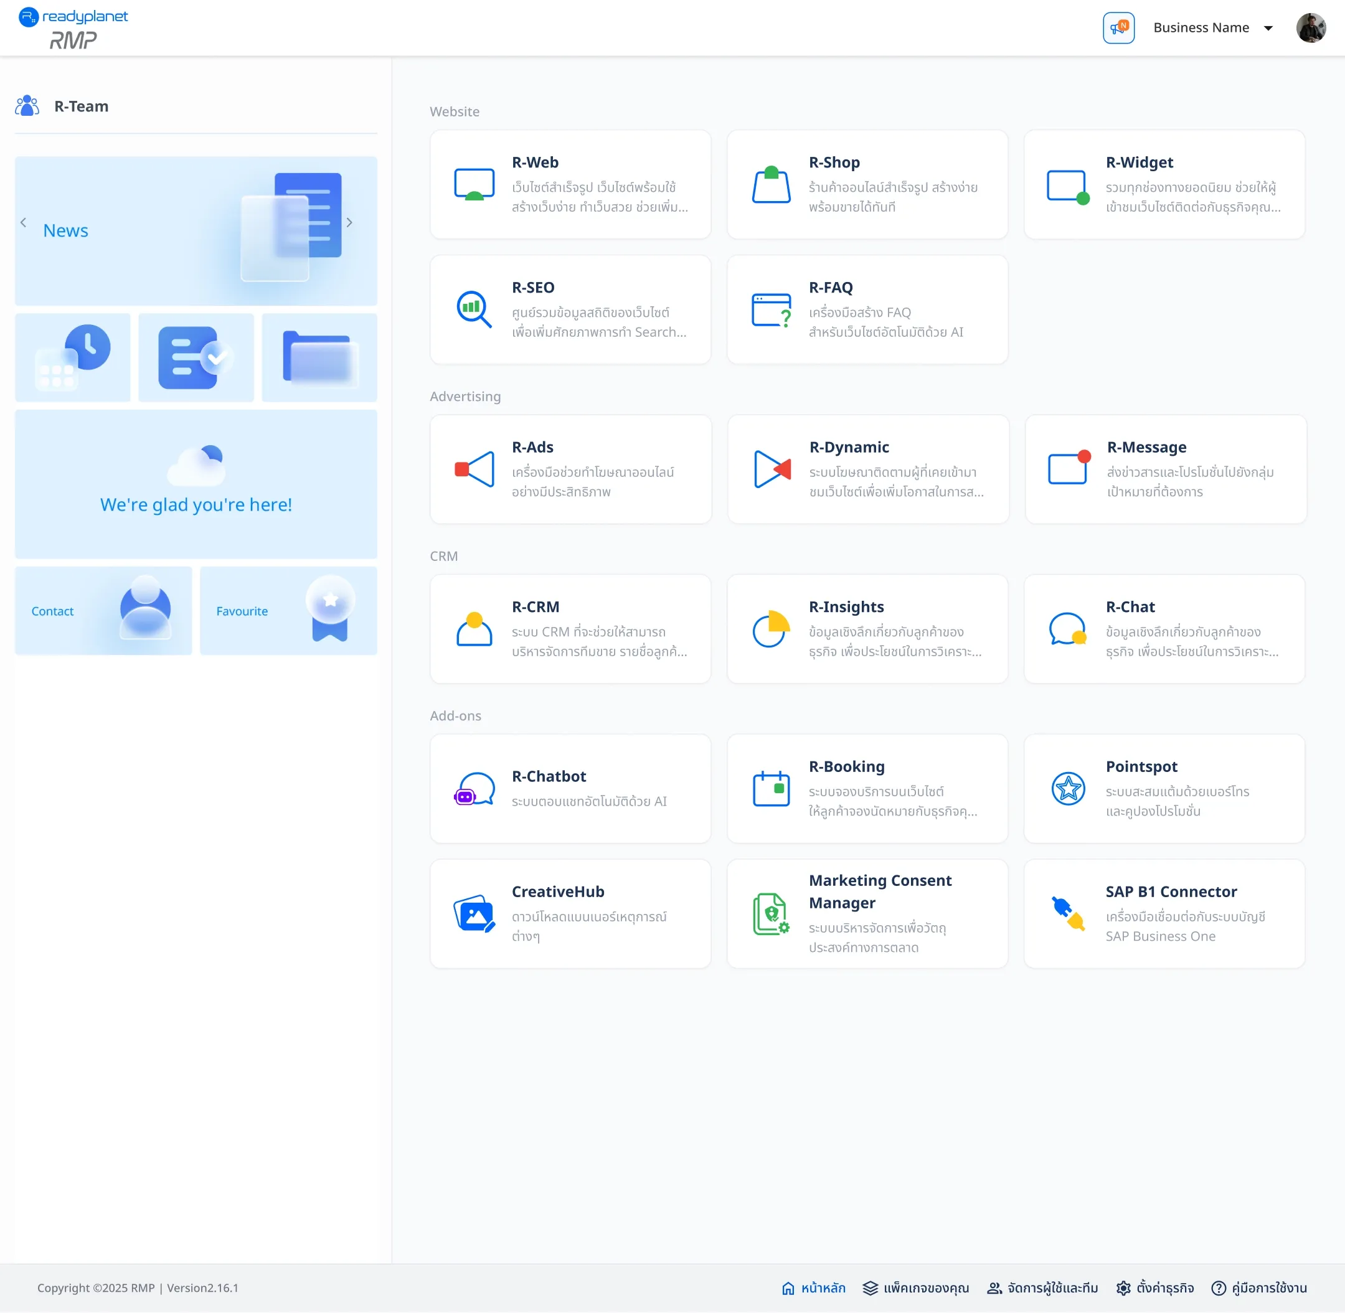Open จัดการผู้ใช้และทีม user management

(x=1042, y=1287)
